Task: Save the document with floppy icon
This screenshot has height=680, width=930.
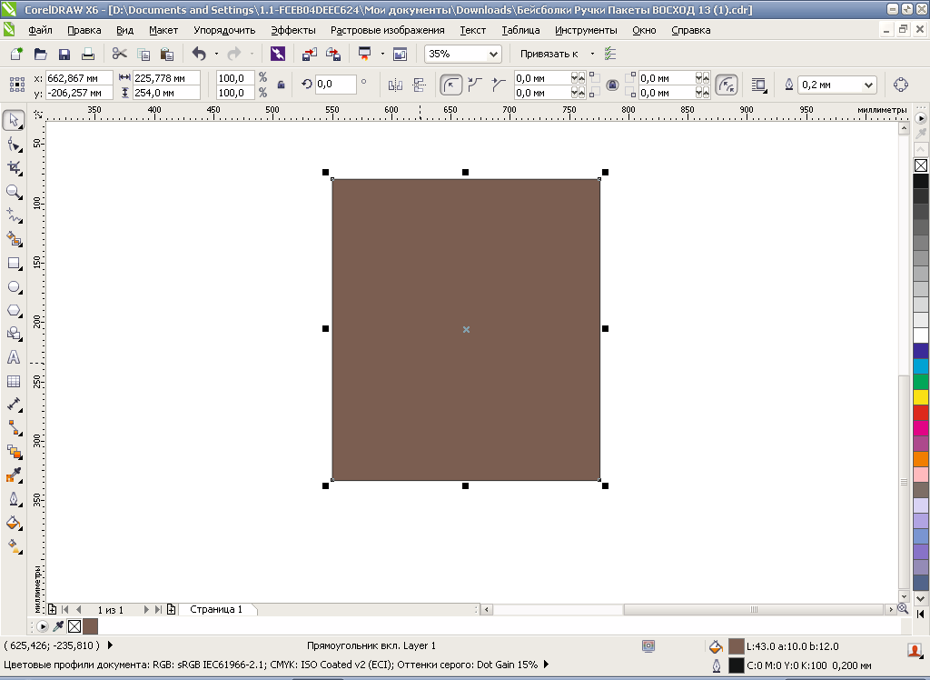Action: tap(64, 54)
